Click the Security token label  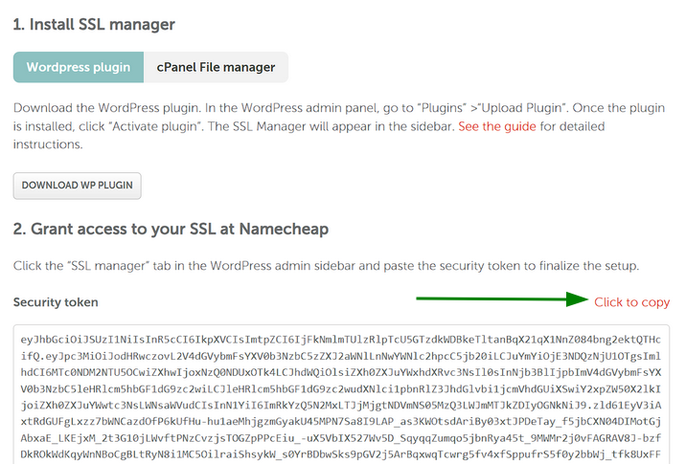tap(56, 302)
